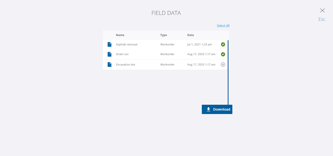Deselect the Asphalt removal green checkmark
The height and width of the screenshot is (156, 333).
tap(223, 44)
